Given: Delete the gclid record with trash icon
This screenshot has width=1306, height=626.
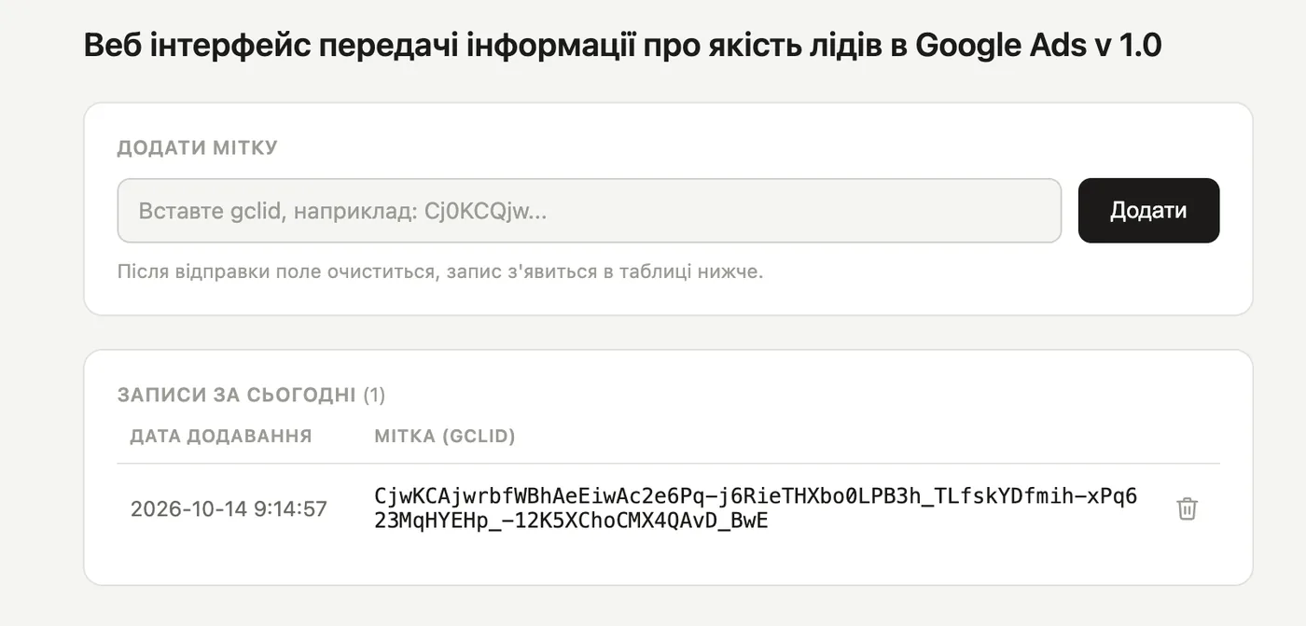Looking at the screenshot, I should point(1187,508).
